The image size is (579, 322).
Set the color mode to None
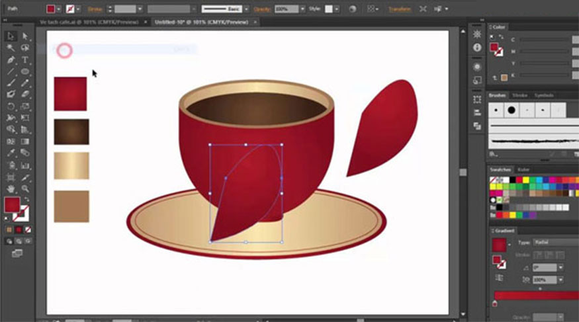28,229
